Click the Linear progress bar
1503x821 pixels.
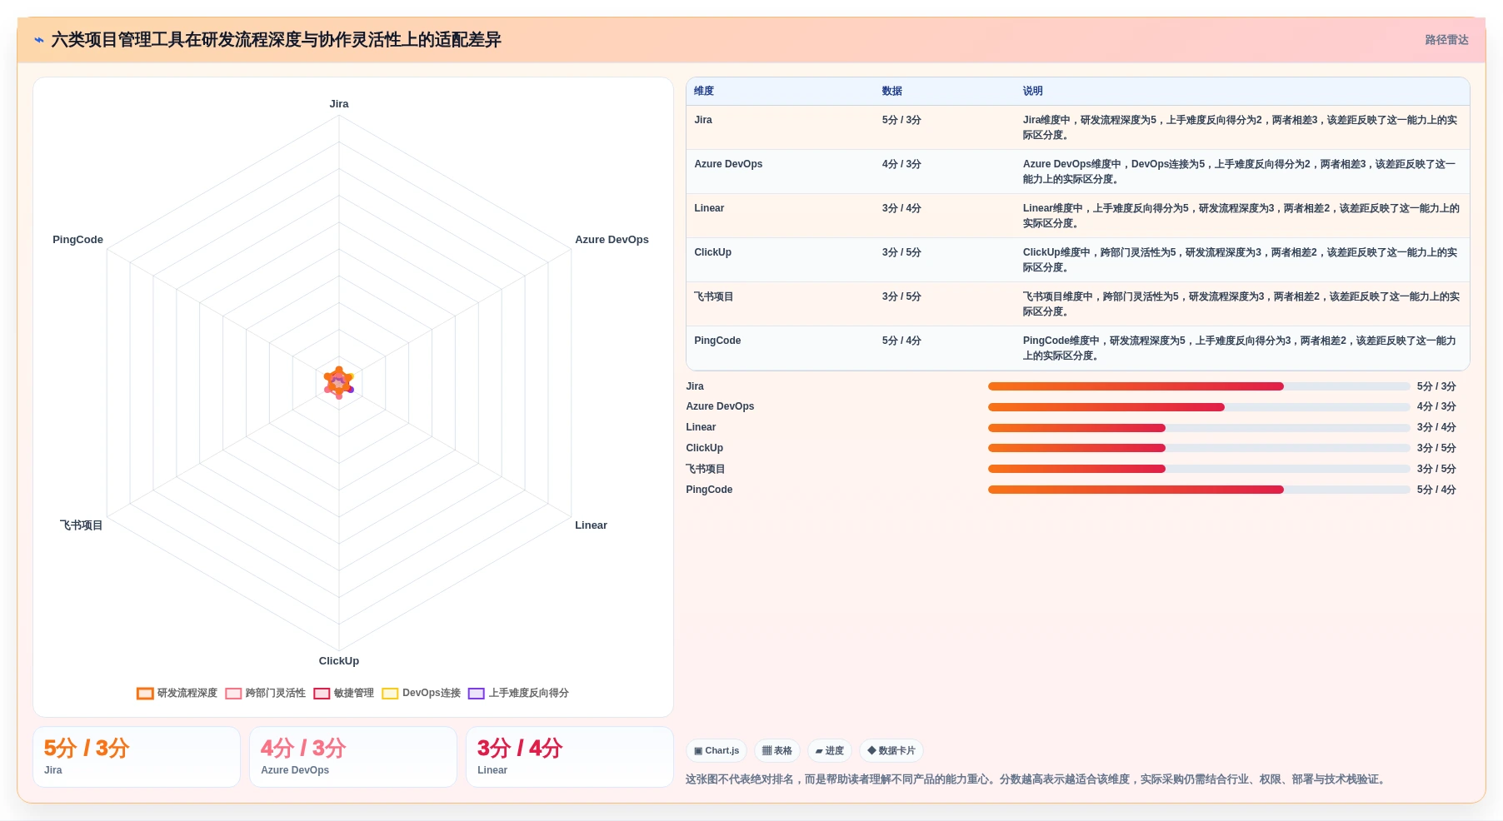pos(1199,428)
